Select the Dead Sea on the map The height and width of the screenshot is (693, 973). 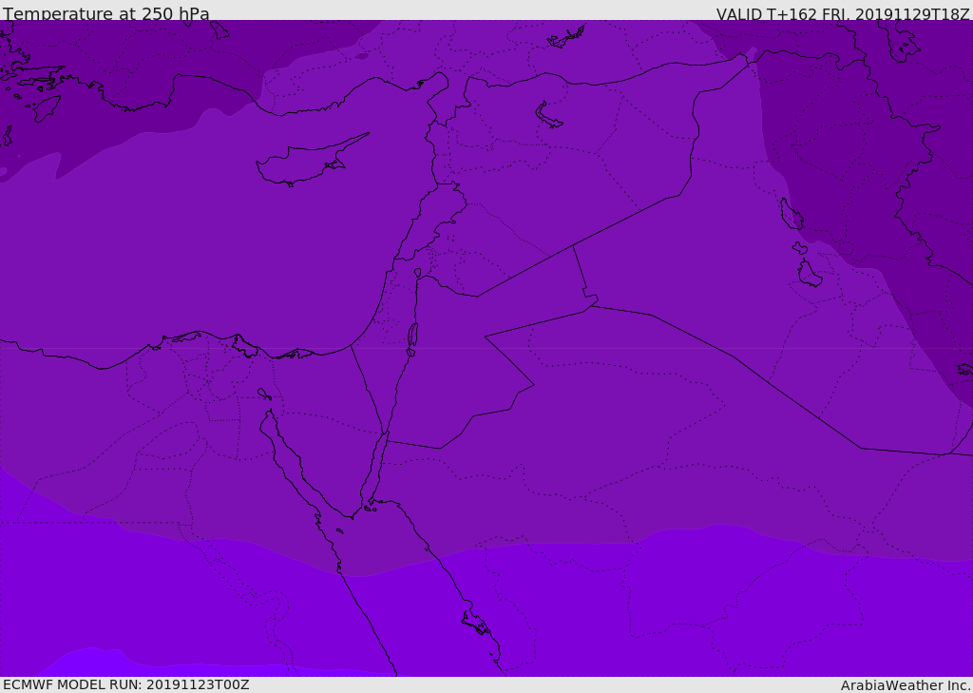(x=412, y=337)
